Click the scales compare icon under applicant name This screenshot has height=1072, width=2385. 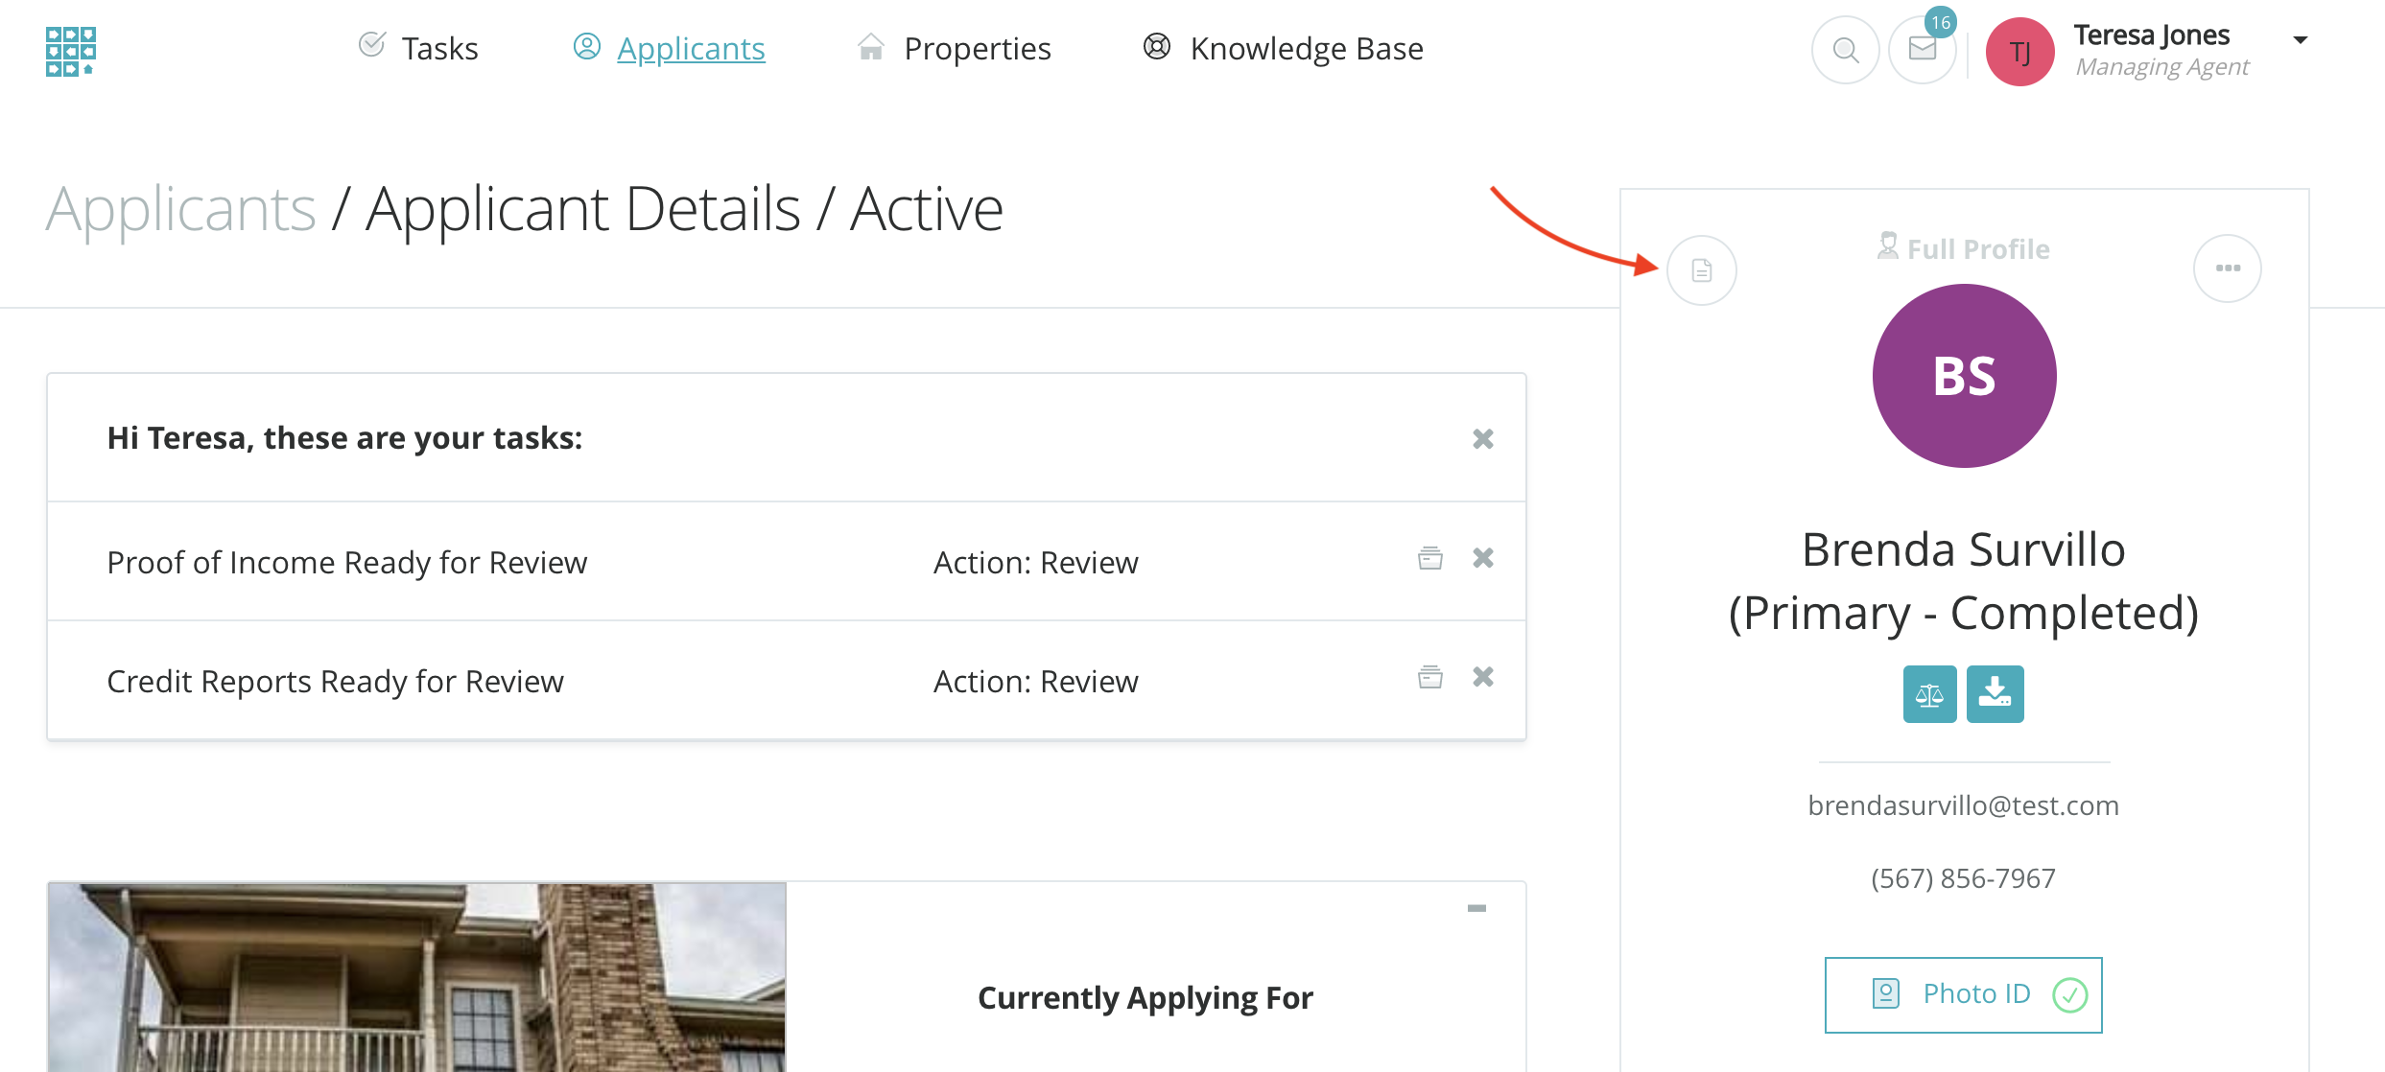coord(1929,694)
